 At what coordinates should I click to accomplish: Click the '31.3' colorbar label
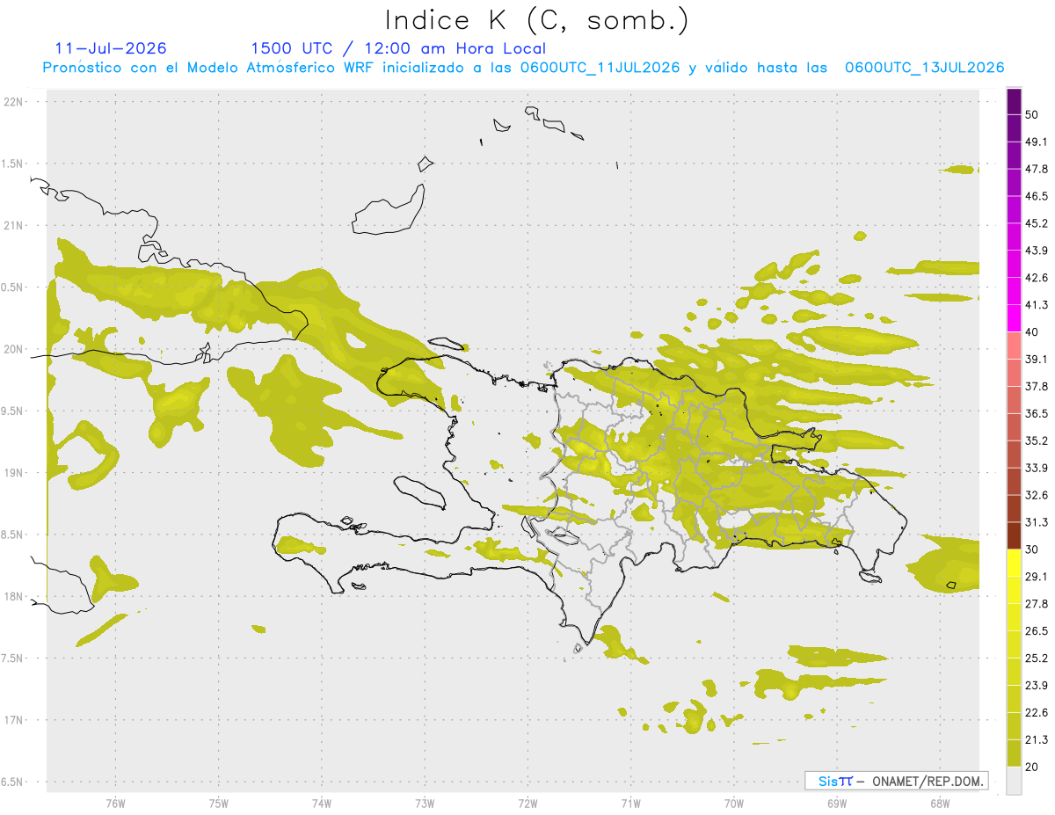point(1037,522)
